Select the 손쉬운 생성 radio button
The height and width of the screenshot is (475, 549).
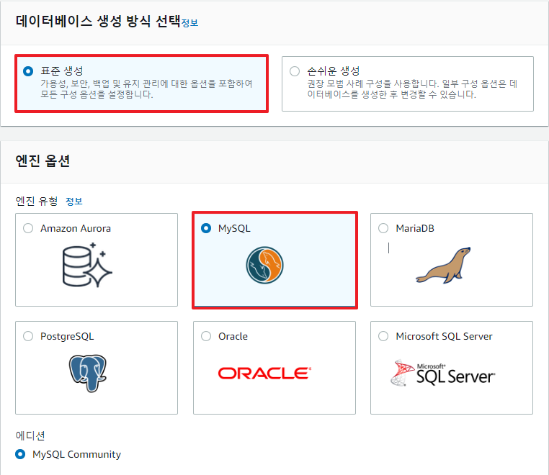(x=295, y=71)
